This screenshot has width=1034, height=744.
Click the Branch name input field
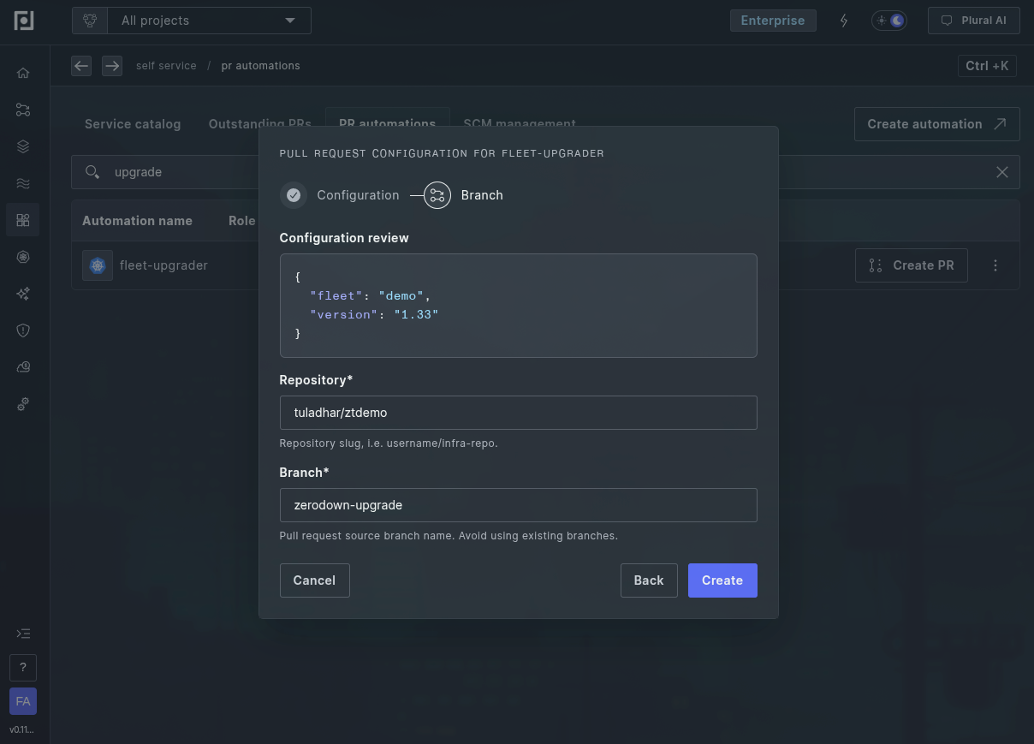518,505
